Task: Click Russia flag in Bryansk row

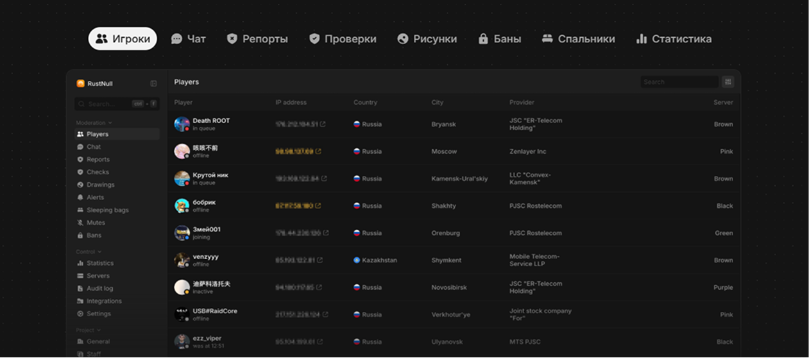Action: point(357,124)
